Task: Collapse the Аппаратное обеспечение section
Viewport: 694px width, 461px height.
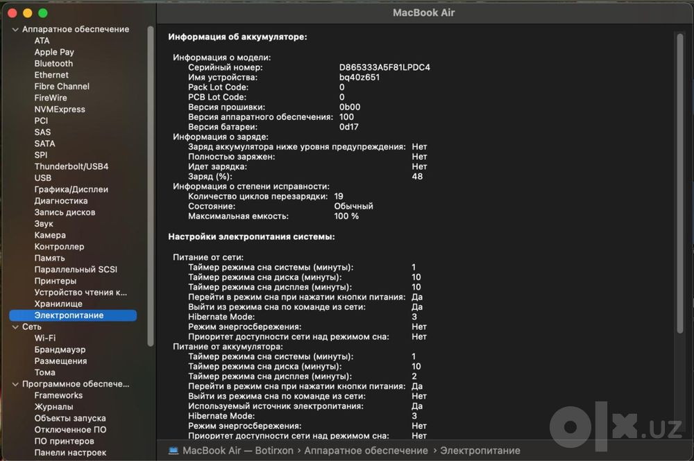Action: point(15,30)
